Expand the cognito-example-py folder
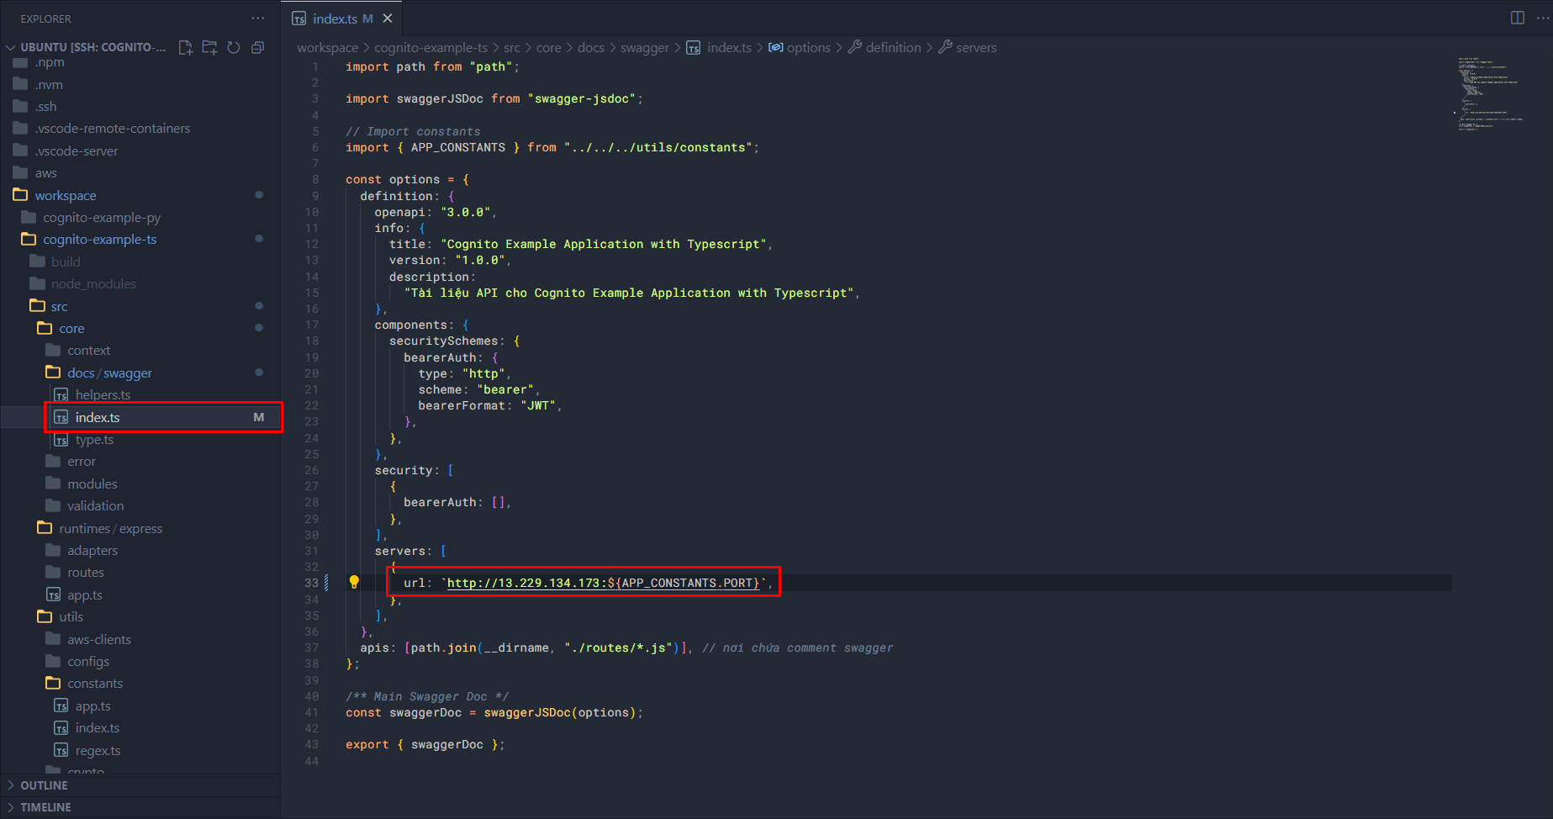Viewport: 1553px width, 819px height. [x=102, y=218]
